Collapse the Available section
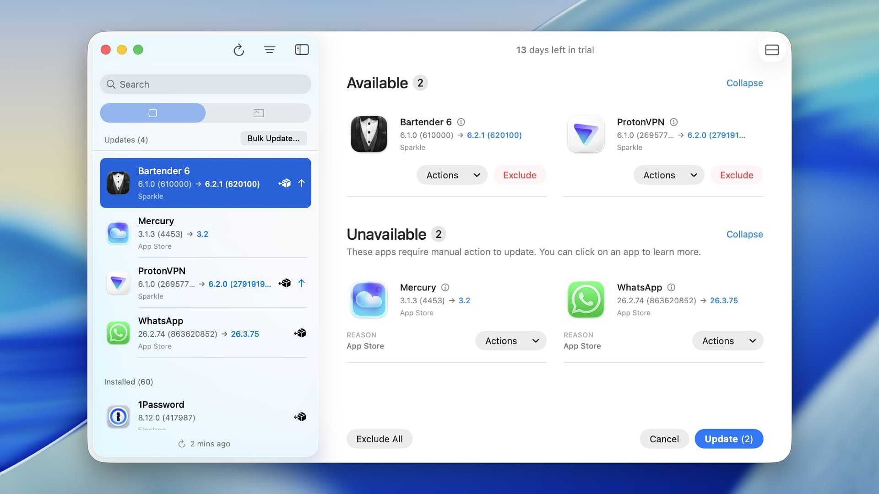Viewport: 879px width, 494px height. pyautogui.click(x=744, y=83)
